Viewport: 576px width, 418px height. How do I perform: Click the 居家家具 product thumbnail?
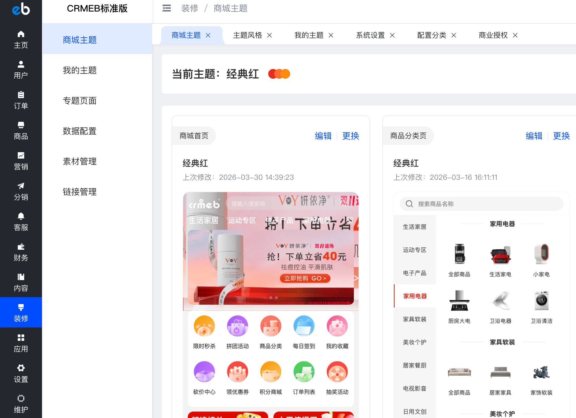point(500,372)
